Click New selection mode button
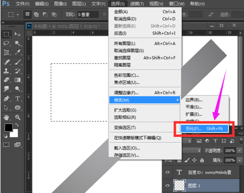Image resolution: width=244 pixels, height=193 pixels. coord(27,14)
